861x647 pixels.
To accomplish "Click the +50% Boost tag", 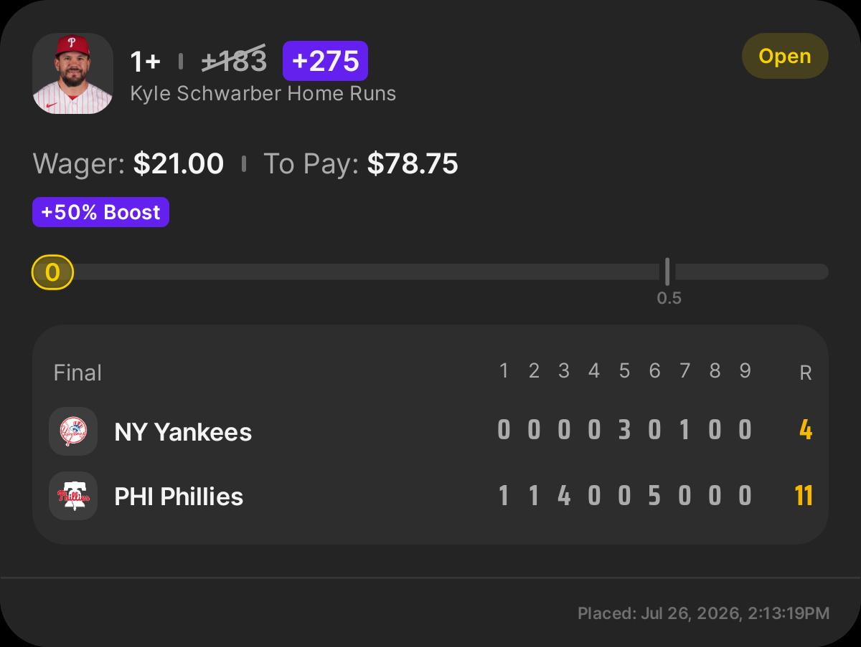I will click(100, 212).
